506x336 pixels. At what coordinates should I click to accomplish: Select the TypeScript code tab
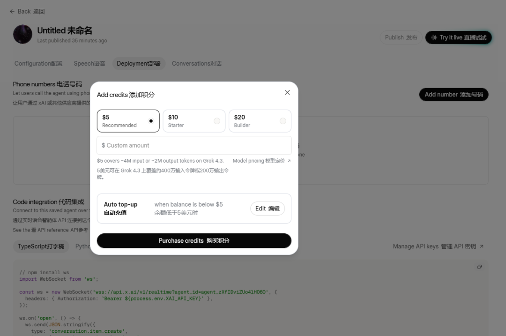click(41, 246)
